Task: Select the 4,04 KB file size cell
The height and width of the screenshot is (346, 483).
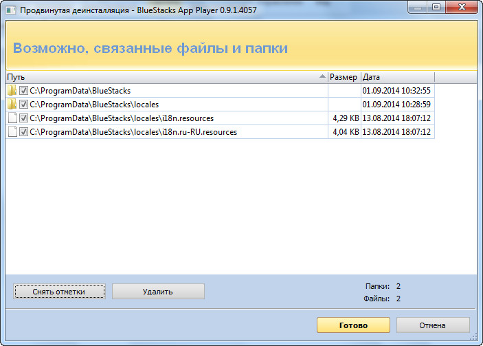Action: [x=344, y=132]
